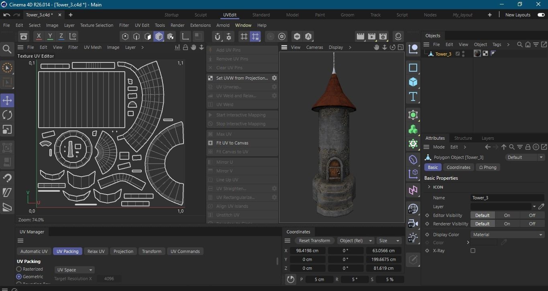Set Renderer Visibility to On
This screenshot has height=291, width=548.
click(507, 224)
